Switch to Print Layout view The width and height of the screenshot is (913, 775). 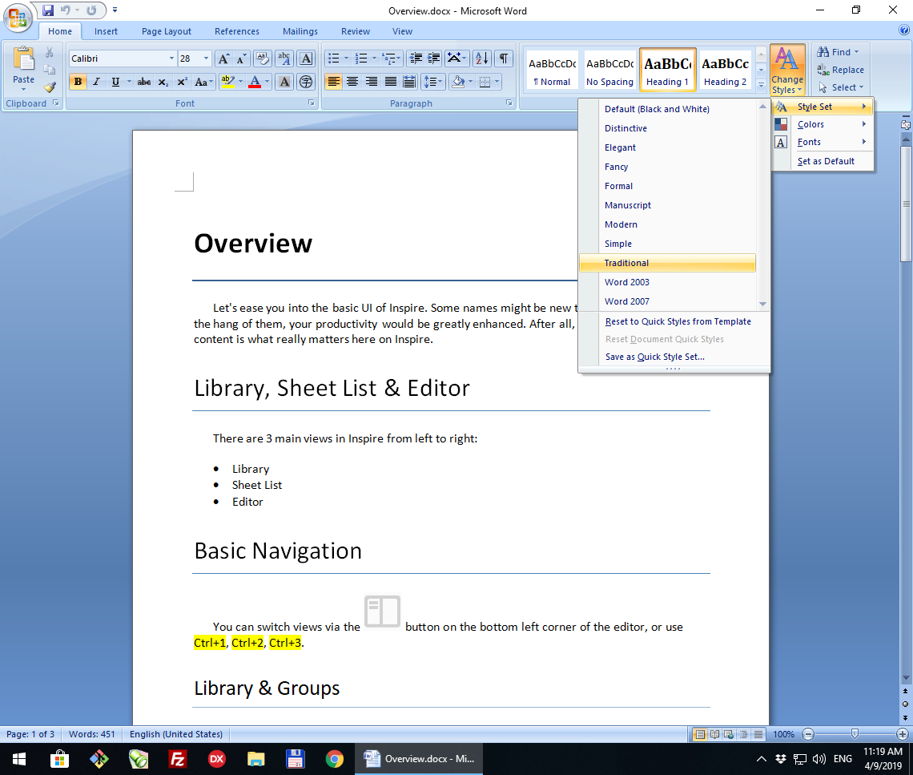pyautogui.click(x=700, y=734)
